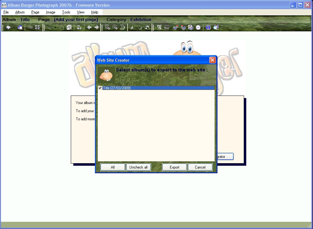
Task: Click the blue house toolbar icon
Action: 20,27
